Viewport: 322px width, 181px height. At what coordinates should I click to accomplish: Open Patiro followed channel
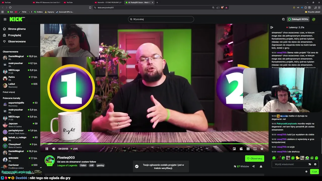pos(20,78)
